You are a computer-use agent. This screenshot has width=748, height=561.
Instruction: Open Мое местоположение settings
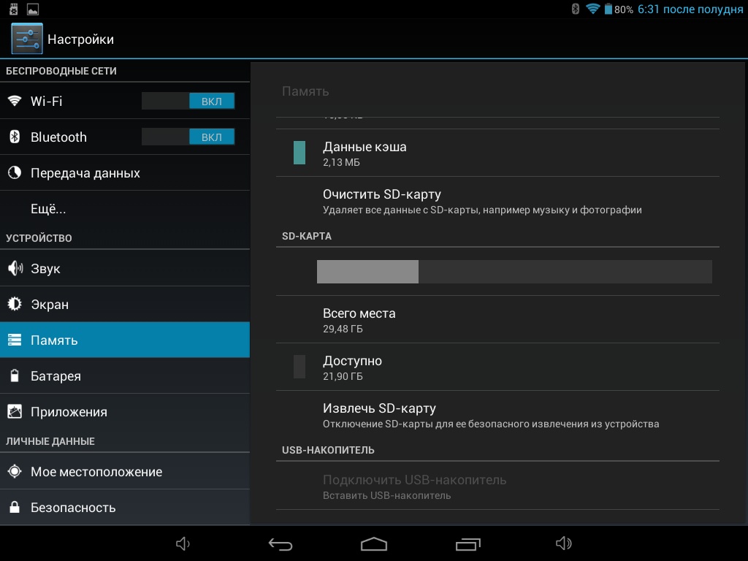pos(96,472)
